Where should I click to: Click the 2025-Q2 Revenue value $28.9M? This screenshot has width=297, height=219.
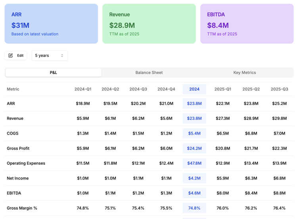tap(251, 118)
